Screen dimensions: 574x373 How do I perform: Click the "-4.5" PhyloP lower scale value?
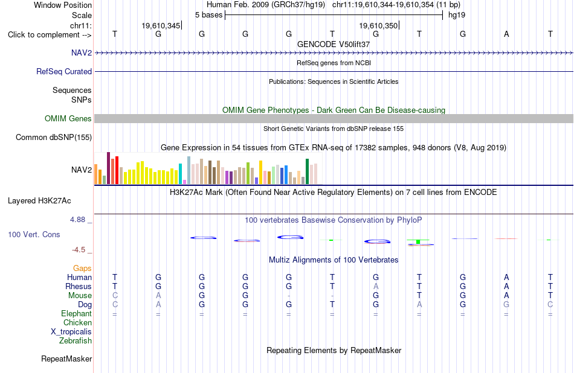pos(79,250)
